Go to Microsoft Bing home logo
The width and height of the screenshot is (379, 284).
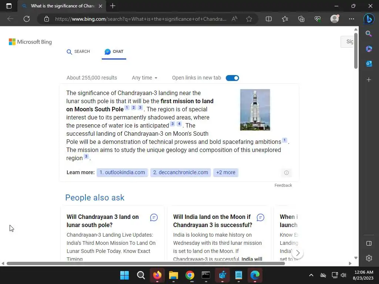click(x=30, y=42)
